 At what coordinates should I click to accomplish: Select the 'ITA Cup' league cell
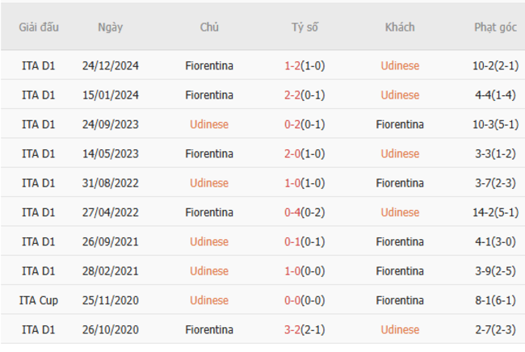tap(39, 300)
